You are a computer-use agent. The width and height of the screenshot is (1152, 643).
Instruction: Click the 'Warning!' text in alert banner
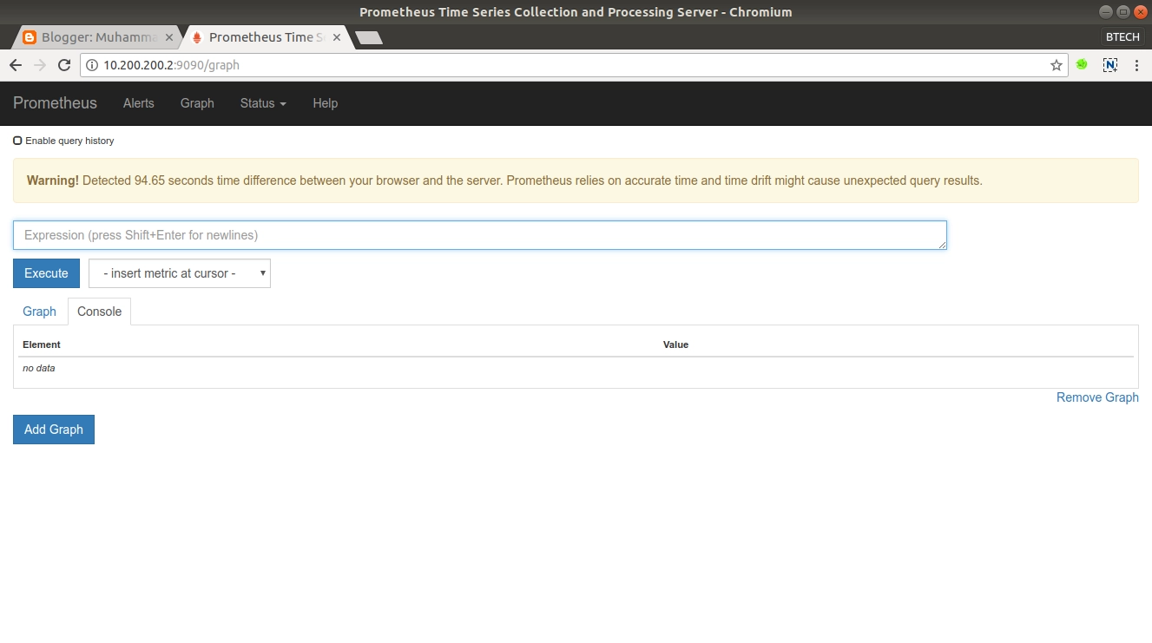pos(53,180)
